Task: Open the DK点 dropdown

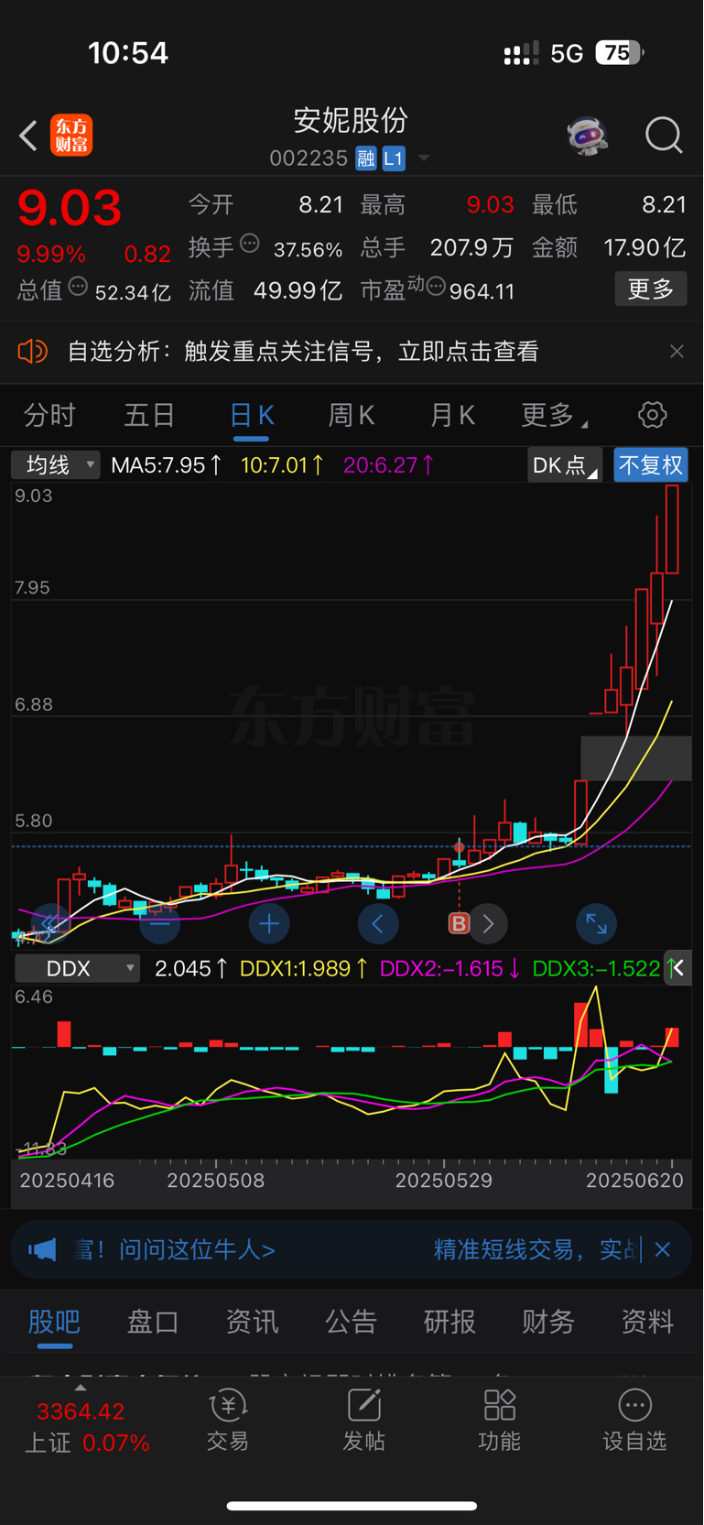Action: 565,465
